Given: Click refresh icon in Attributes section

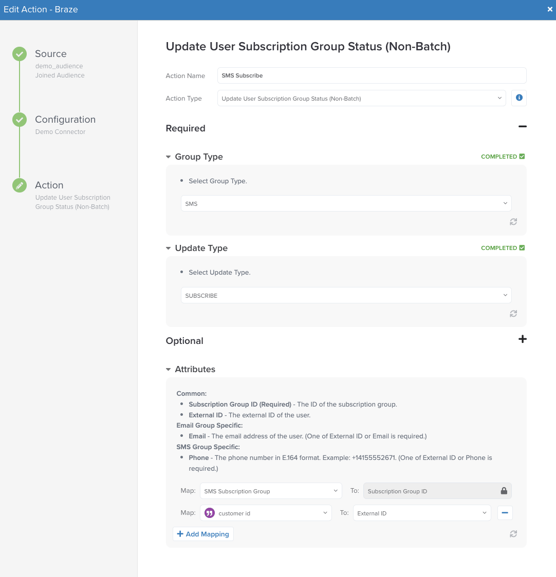Looking at the screenshot, I should (513, 534).
